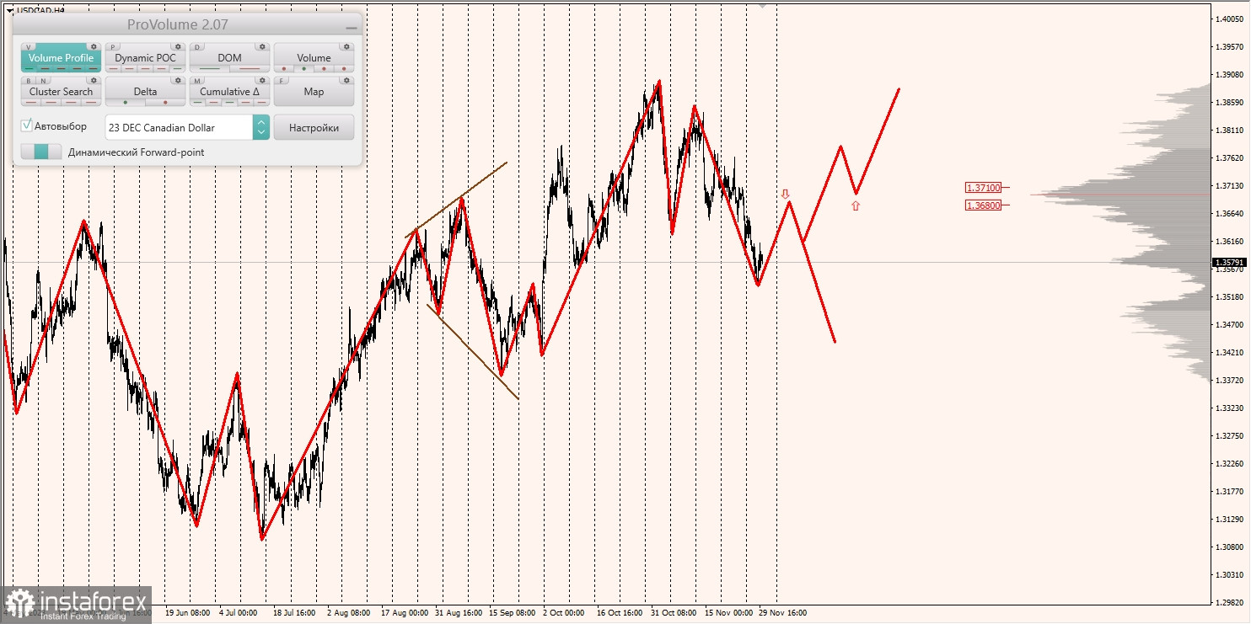Viewport: 1251px width, 624px height.
Task: Select green-dot segment under Delta
Action: [x=126, y=102]
